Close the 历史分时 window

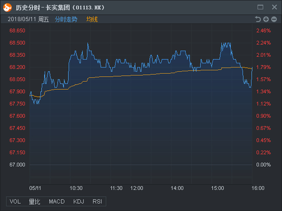click(274, 7)
